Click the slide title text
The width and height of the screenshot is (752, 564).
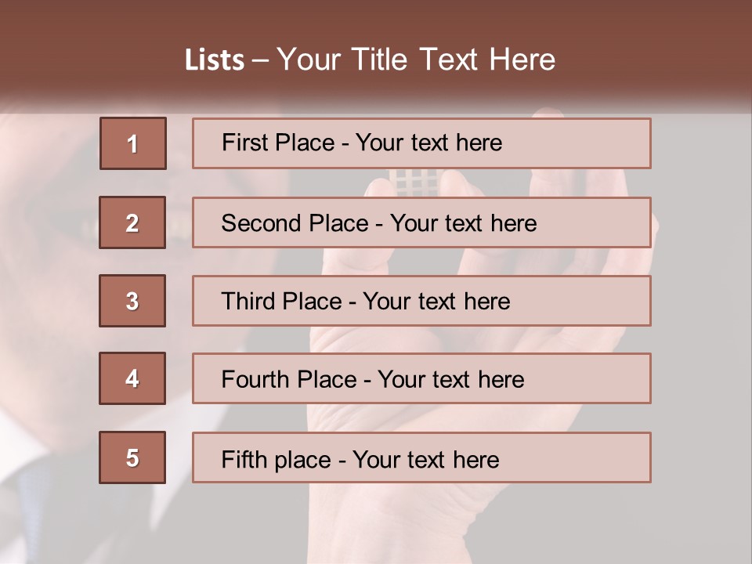click(370, 60)
